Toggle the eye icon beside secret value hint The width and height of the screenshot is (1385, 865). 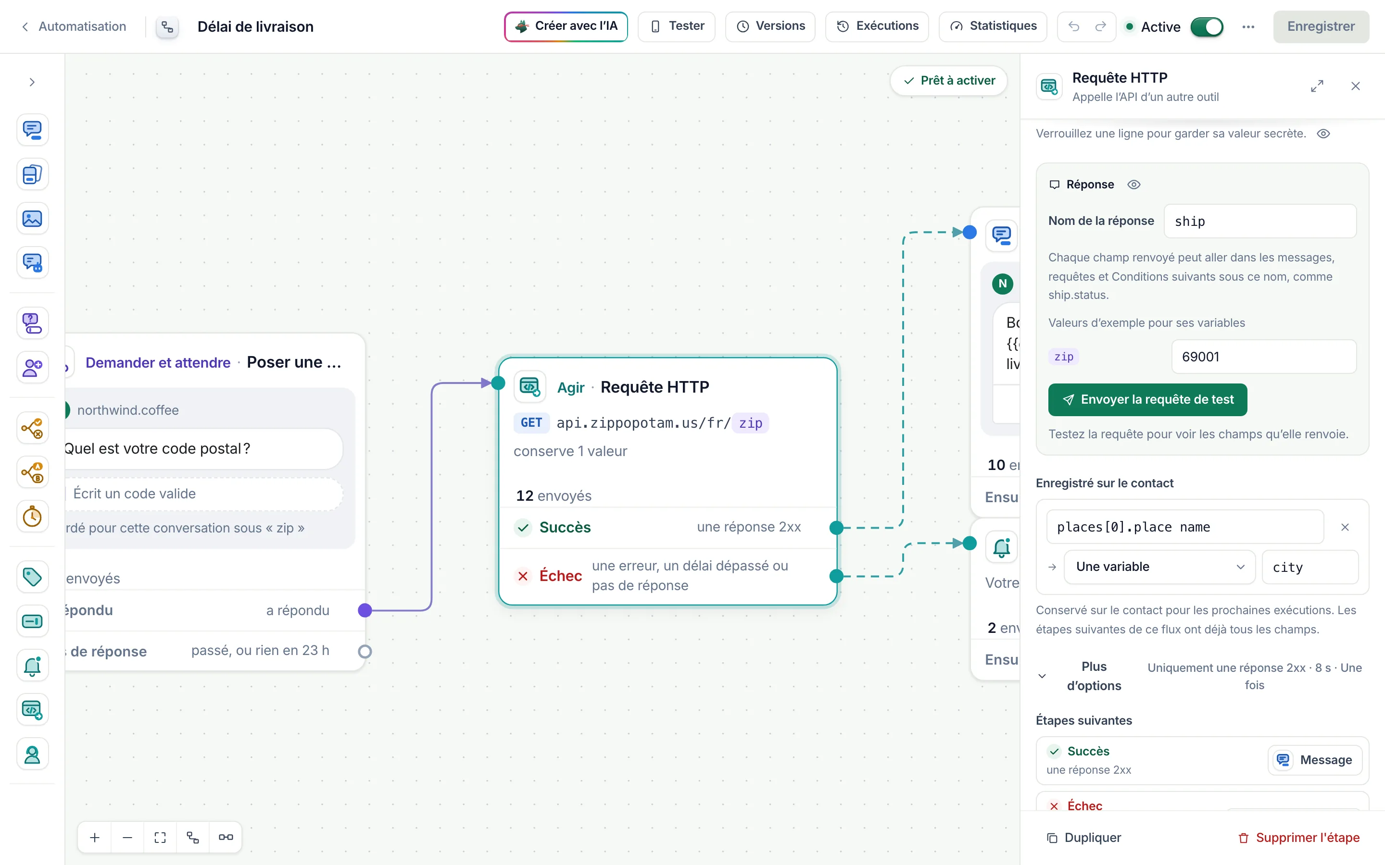coord(1323,134)
